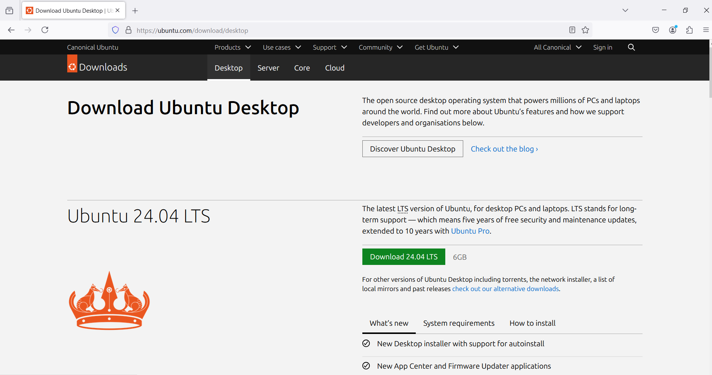Select the Core downloads tab
This screenshot has width=712, height=375.
pos(302,68)
